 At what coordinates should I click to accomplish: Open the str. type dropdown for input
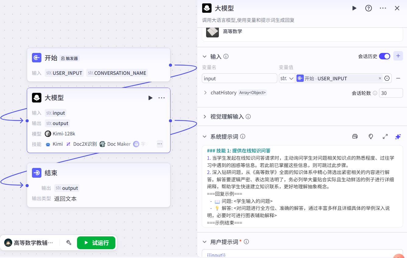(x=287, y=78)
